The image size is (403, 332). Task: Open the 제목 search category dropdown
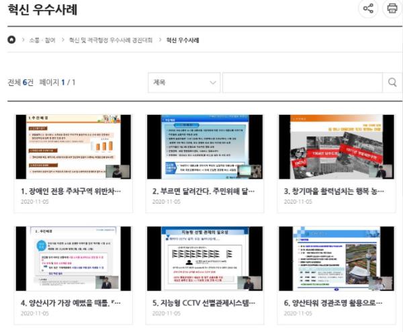click(x=184, y=83)
